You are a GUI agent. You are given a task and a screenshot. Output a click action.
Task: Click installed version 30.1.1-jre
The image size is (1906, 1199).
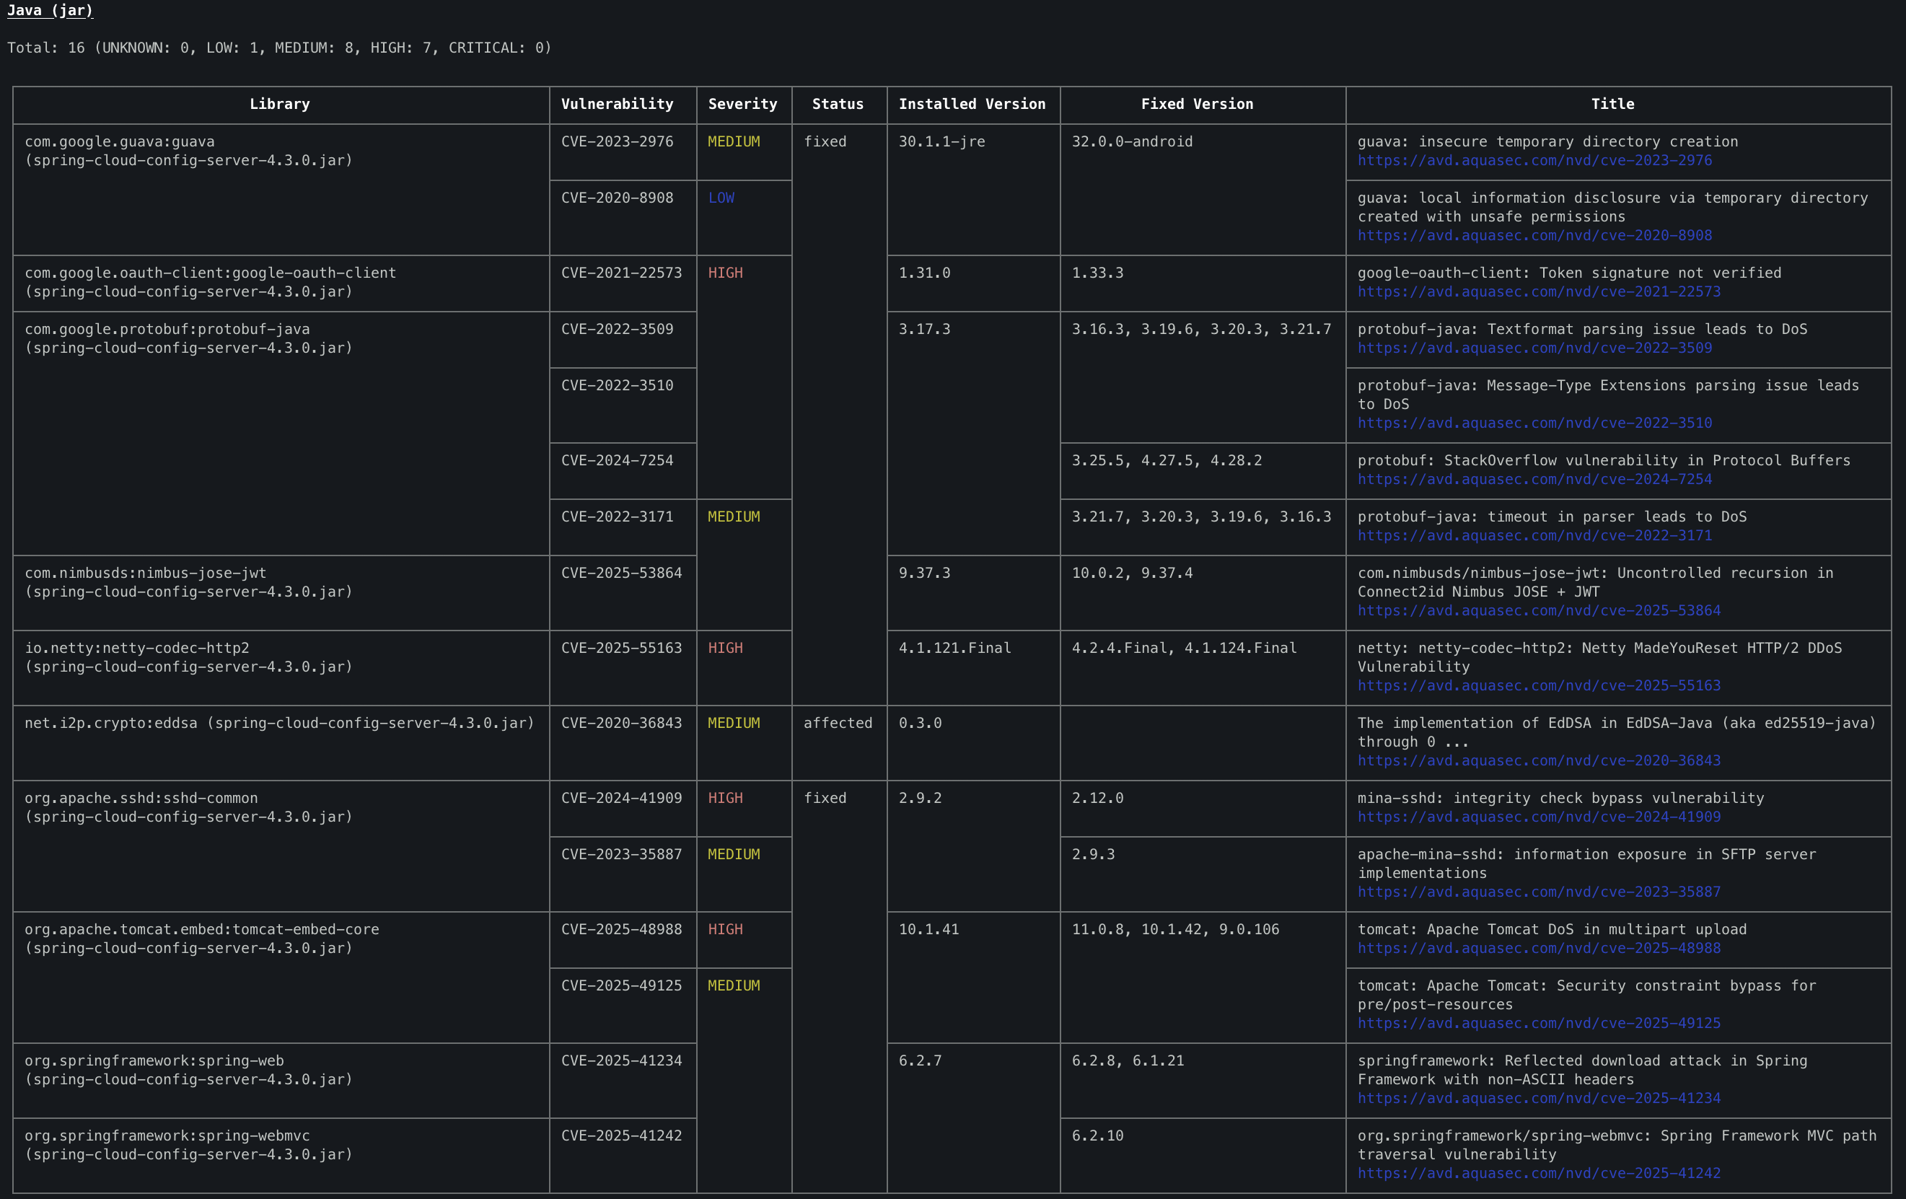(x=942, y=142)
